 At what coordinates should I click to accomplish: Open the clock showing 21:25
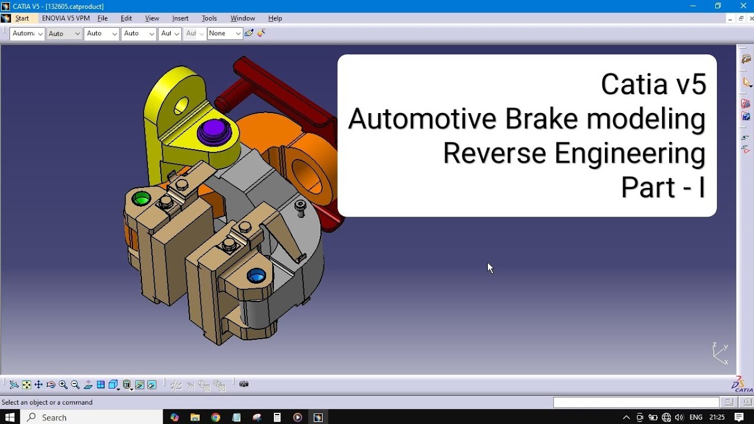717,417
